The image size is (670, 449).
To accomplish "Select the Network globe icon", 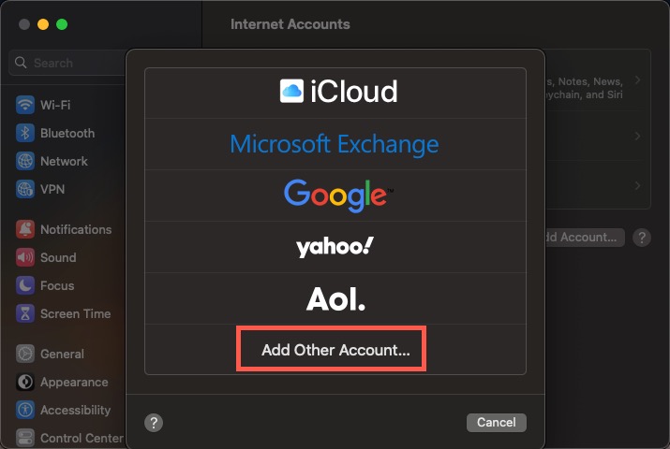I will (25, 161).
